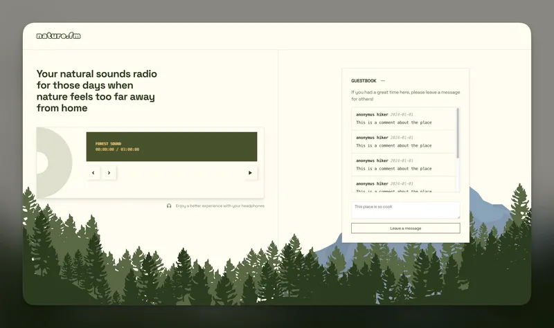Click the vinyl record disc graphic
The image size is (554, 328).
(x=55, y=163)
